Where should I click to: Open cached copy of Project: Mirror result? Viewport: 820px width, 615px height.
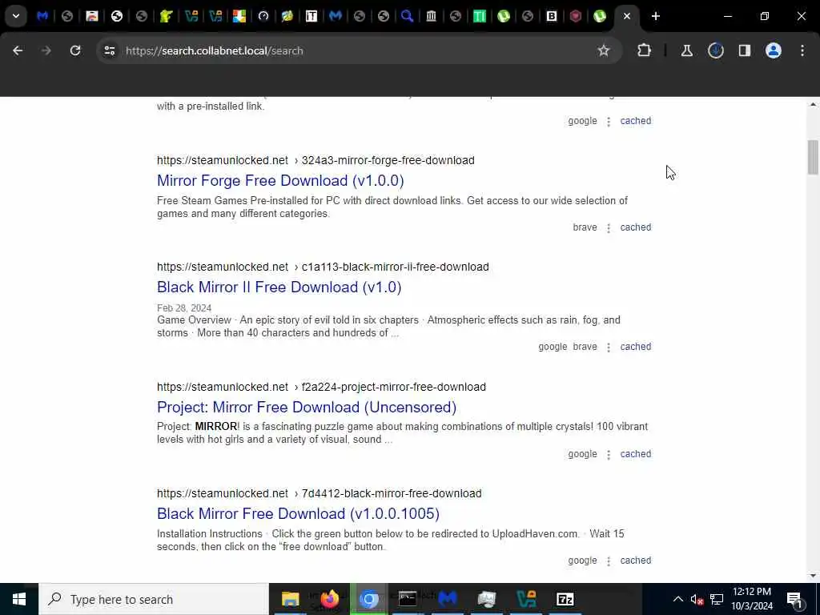(x=635, y=454)
